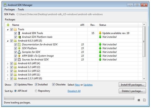Toggle the Installed filter checkbox
Viewport: 151px width, 108px height.
(x=36, y=84)
